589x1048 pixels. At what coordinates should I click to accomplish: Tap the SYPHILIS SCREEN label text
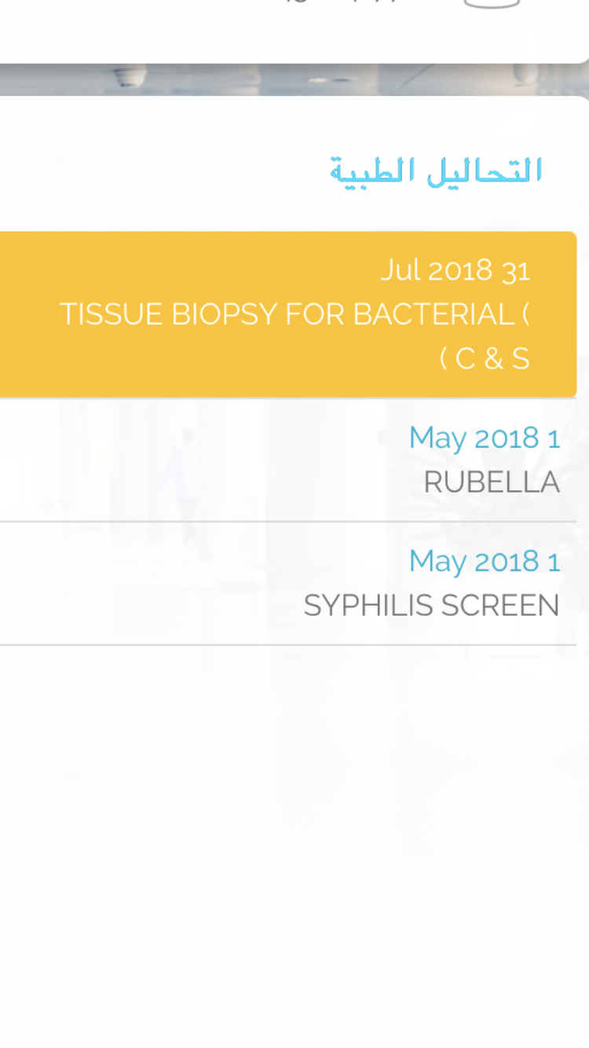click(x=432, y=606)
